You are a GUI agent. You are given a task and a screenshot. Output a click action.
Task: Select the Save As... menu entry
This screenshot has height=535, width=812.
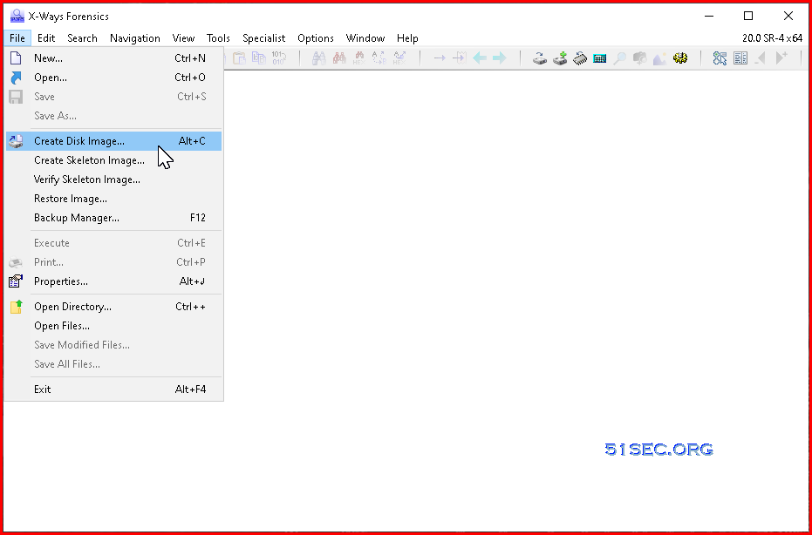coord(114,116)
